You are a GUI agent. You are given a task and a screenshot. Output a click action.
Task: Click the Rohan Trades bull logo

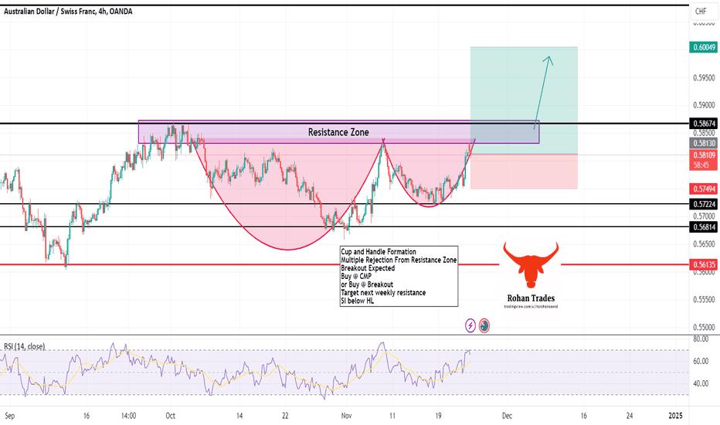coord(531,264)
